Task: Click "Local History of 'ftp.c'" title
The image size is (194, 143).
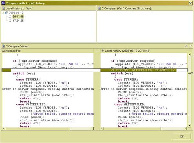Action: [19, 8]
